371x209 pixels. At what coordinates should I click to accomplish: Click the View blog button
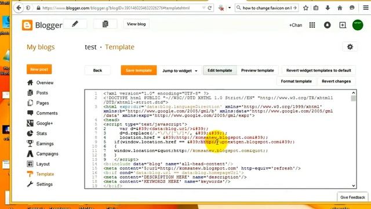[136, 24]
